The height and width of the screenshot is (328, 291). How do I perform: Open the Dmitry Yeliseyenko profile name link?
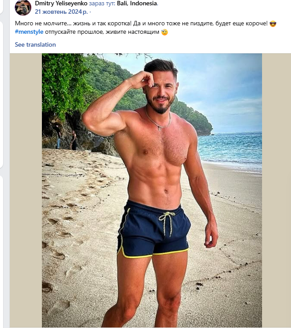[x=61, y=4]
